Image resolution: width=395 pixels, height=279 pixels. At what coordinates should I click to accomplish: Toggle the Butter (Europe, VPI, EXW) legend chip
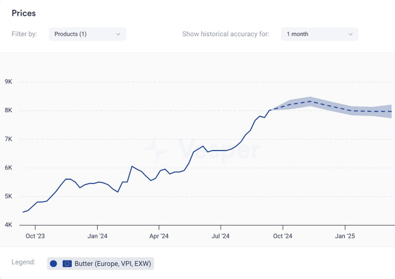coord(100,263)
